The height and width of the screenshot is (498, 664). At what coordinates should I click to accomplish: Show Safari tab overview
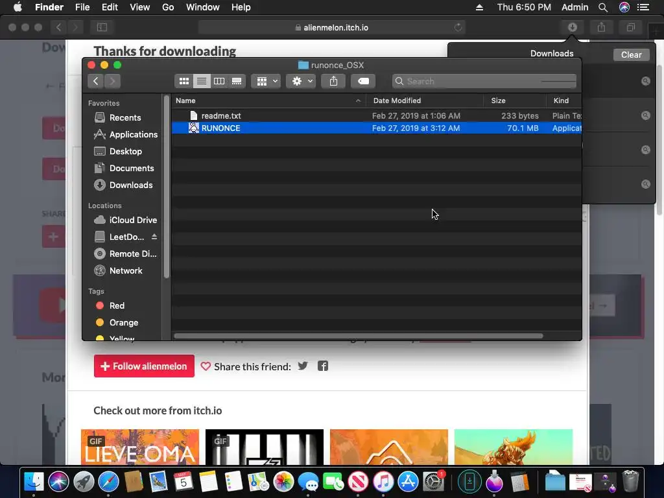pos(630,27)
